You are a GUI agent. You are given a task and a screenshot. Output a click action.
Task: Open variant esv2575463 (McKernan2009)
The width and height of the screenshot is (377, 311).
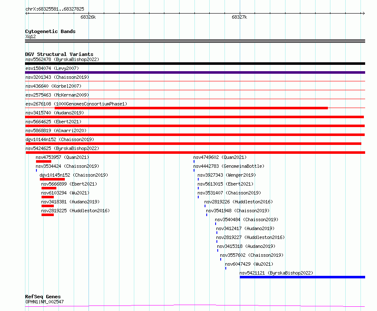[x=57, y=95]
